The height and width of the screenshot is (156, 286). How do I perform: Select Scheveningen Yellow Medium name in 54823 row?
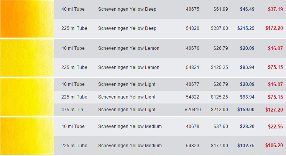(130, 146)
